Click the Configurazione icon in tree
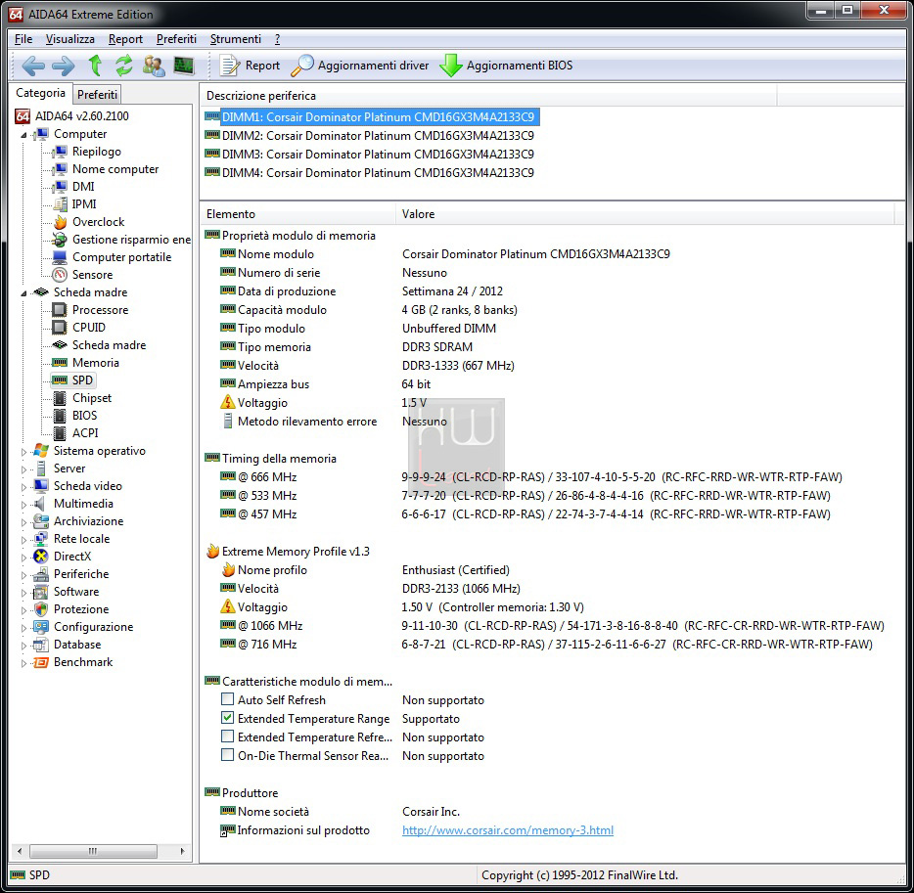 point(41,627)
